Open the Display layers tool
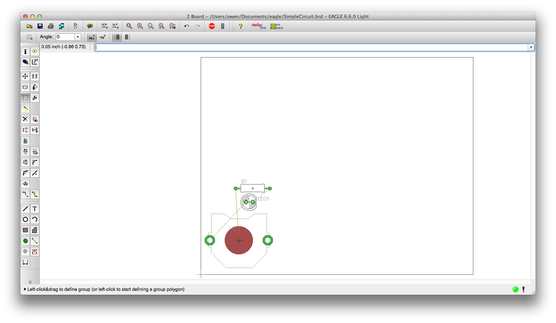The height and width of the screenshot is (323, 556). [x=25, y=62]
